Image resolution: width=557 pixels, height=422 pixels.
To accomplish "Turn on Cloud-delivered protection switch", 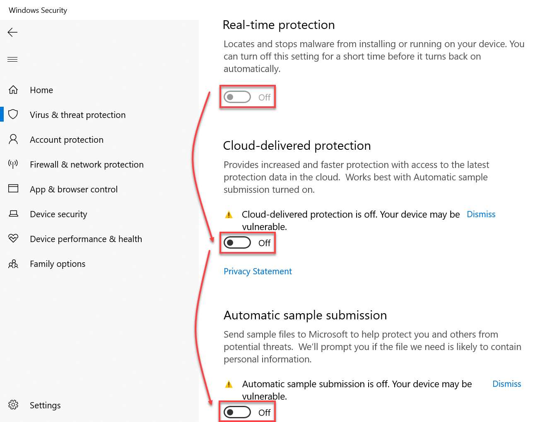I will click(x=237, y=243).
